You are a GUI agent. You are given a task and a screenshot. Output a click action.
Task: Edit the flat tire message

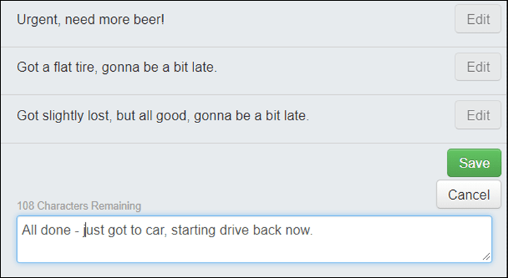478,67
